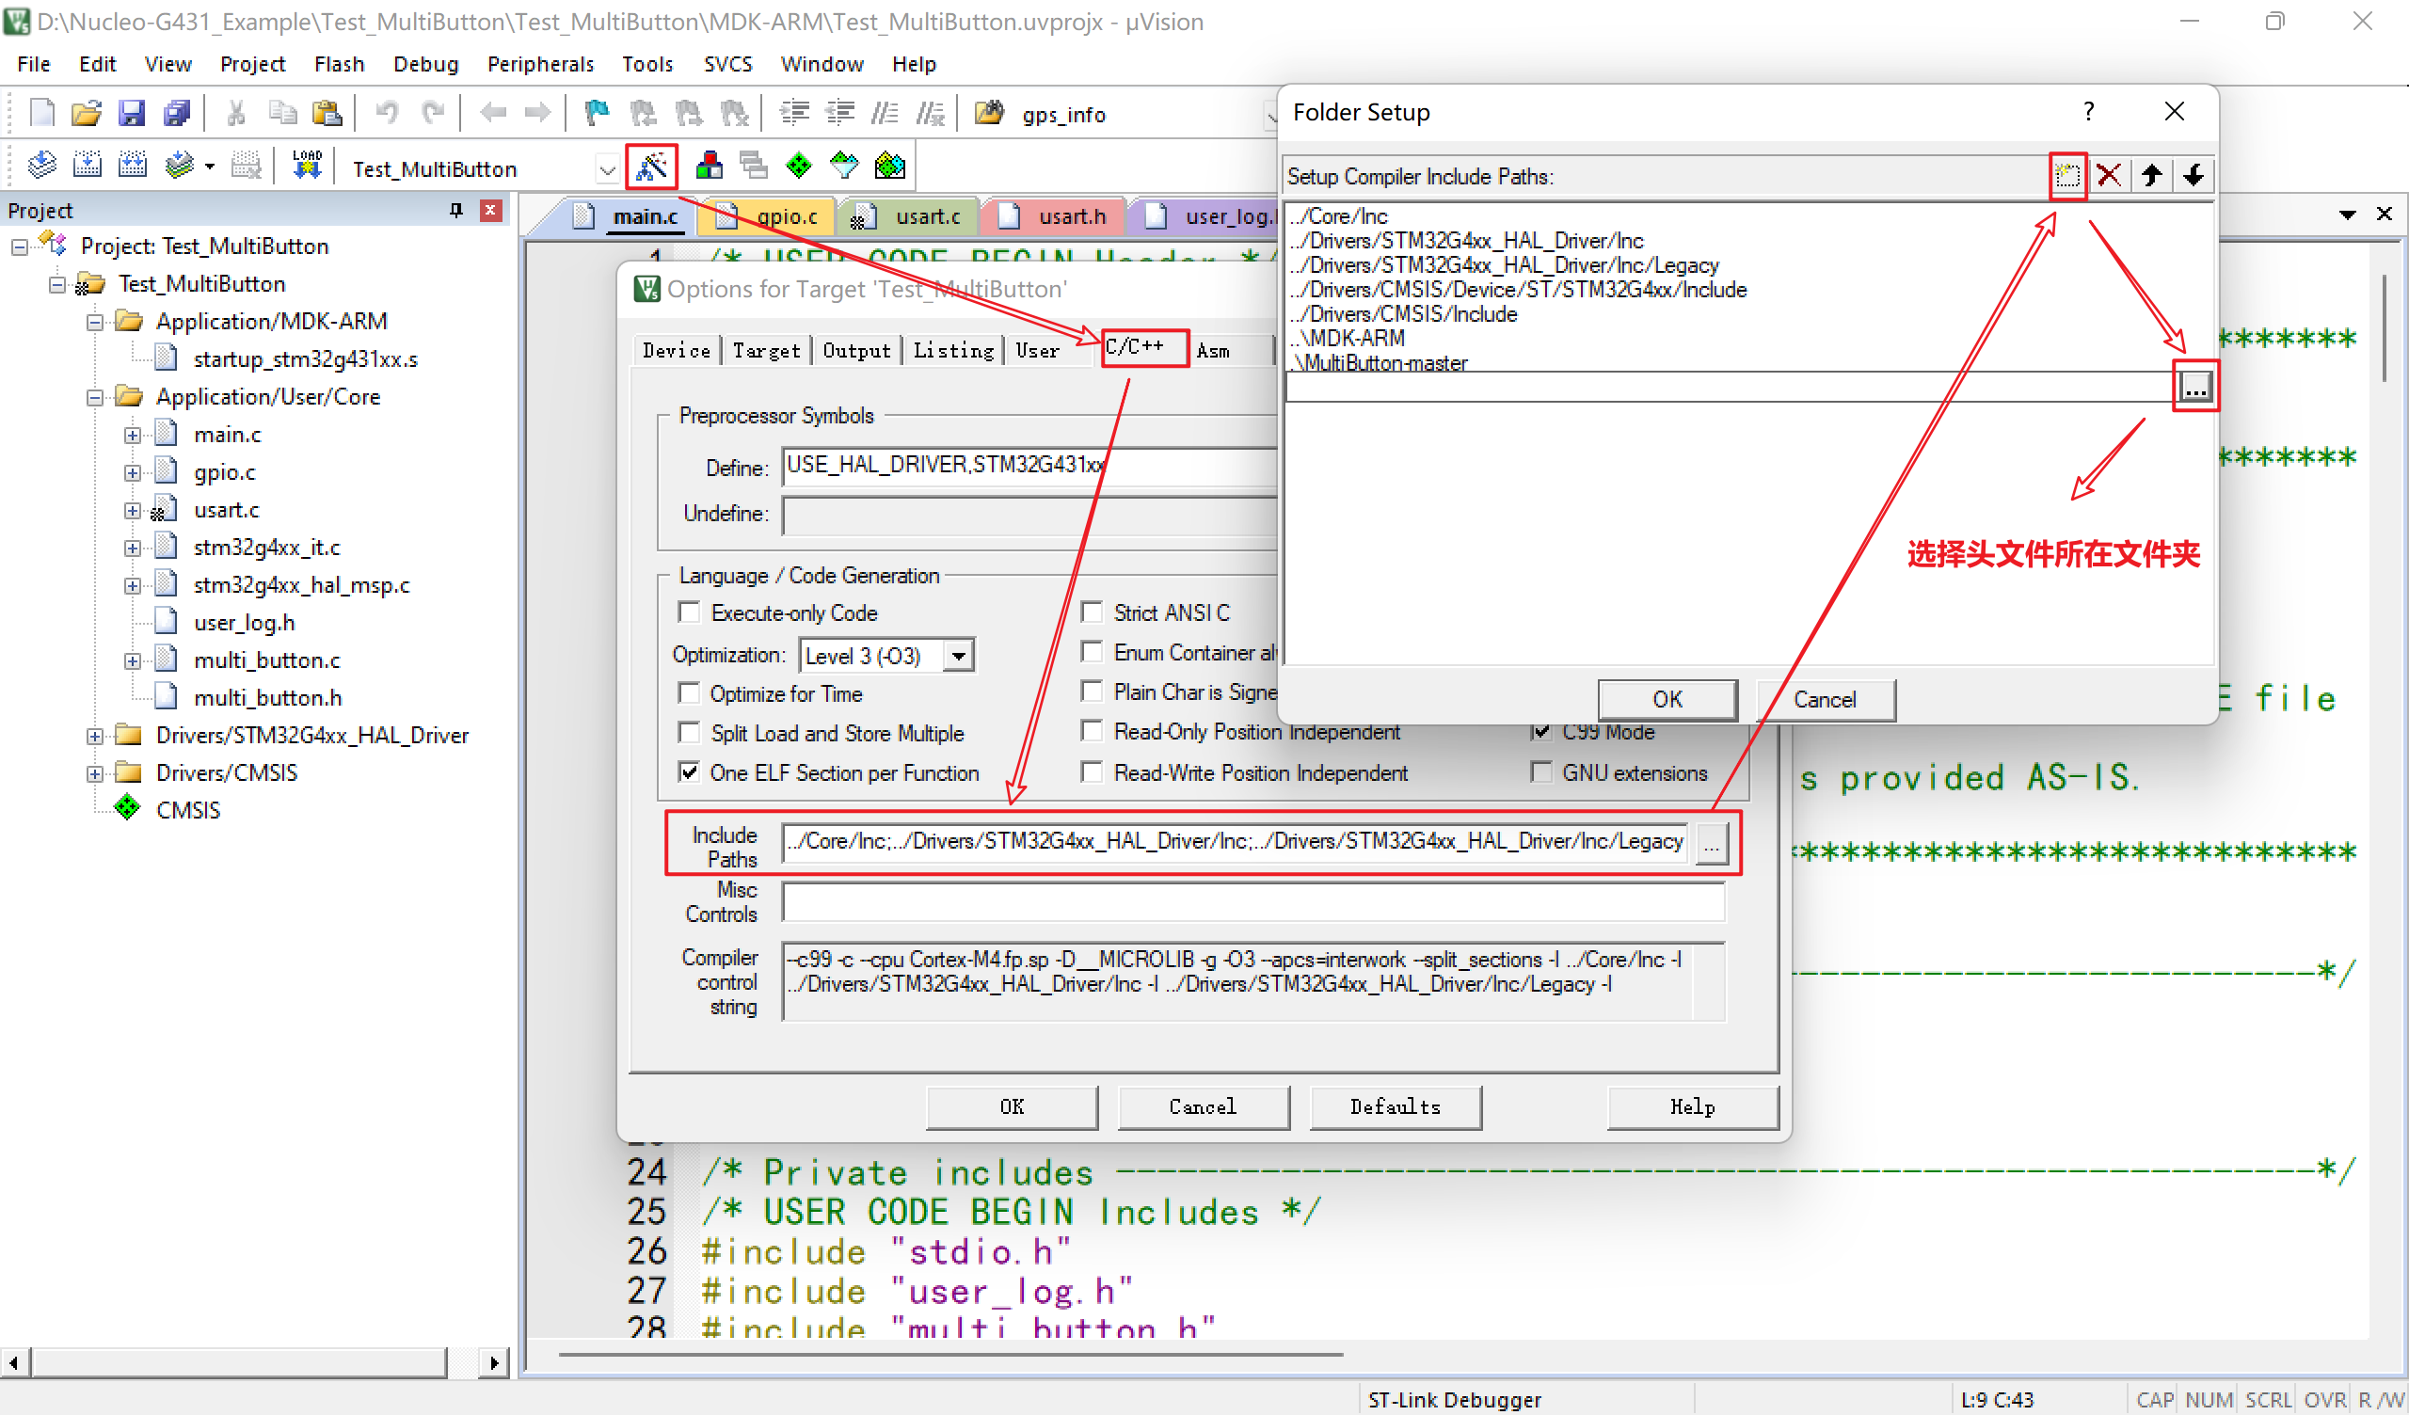Switch to the Target tab in Options
Image resolution: width=2409 pixels, height=1415 pixels.
(x=767, y=351)
